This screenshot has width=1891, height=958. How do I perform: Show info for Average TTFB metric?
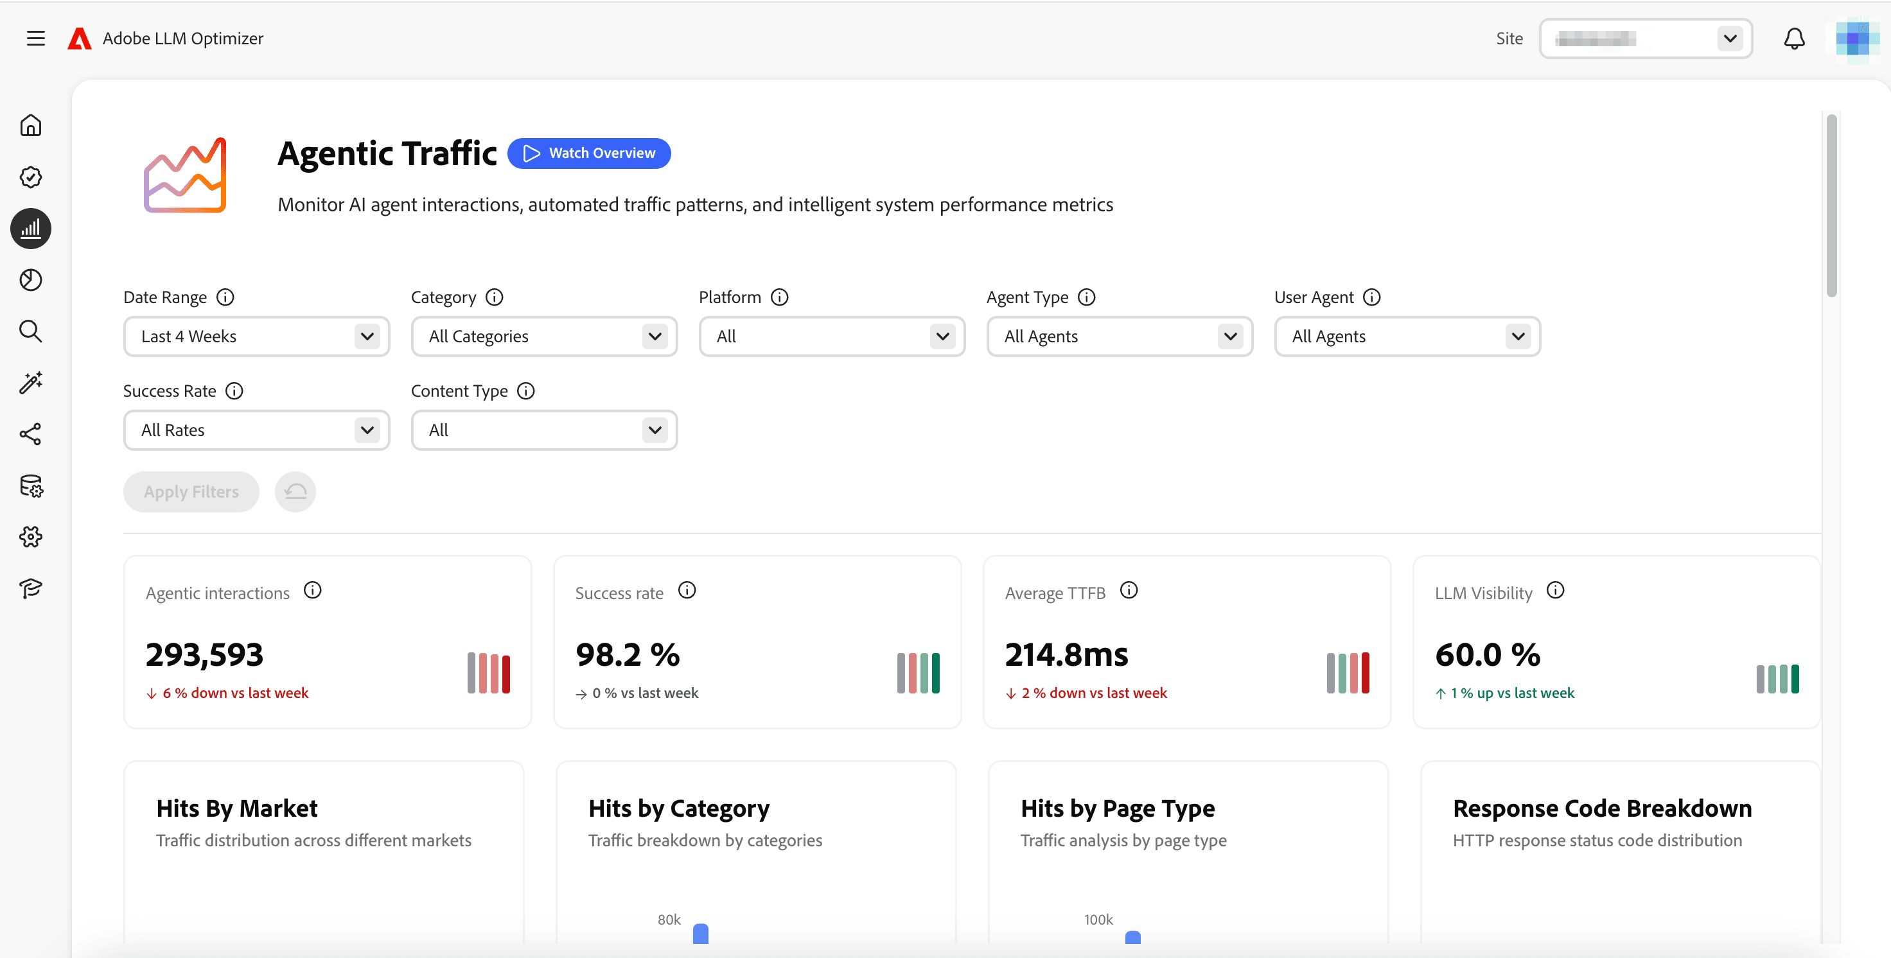1129,591
